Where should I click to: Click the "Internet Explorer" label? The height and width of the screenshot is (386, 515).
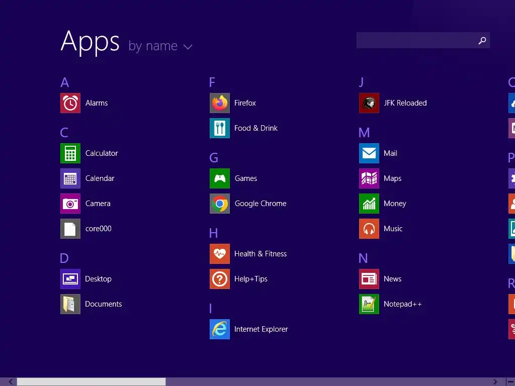pyautogui.click(x=261, y=329)
